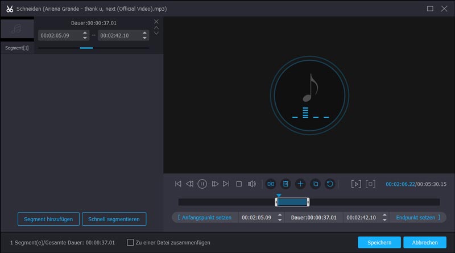Enable 'Zu einer Datei zusammenfügen' checkbox
Image resolution: width=455 pixels, height=253 pixels.
131,242
